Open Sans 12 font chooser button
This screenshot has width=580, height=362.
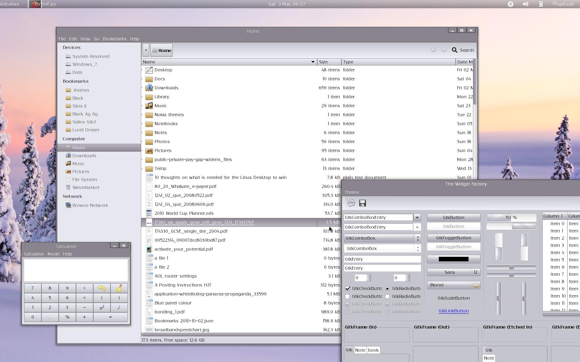point(454,272)
